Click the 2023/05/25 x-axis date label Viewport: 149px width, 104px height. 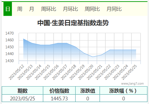(129, 72)
